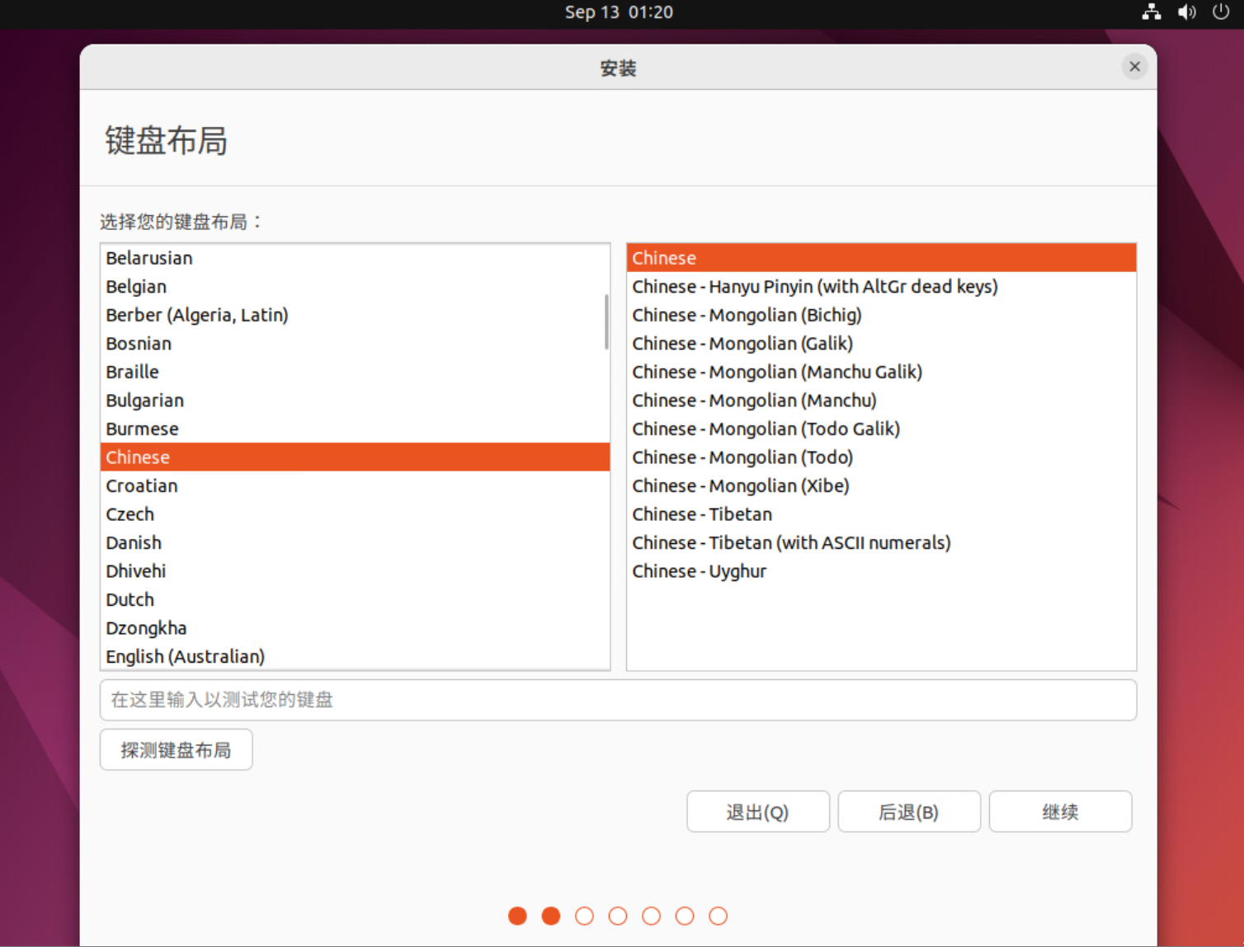The height and width of the screenshot is (947, 1244).
Task: Select the plain Chinese variant in the variant list
Action: [881, 258]
